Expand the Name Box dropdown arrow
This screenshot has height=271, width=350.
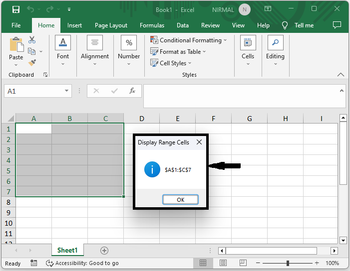coord(67,91)
